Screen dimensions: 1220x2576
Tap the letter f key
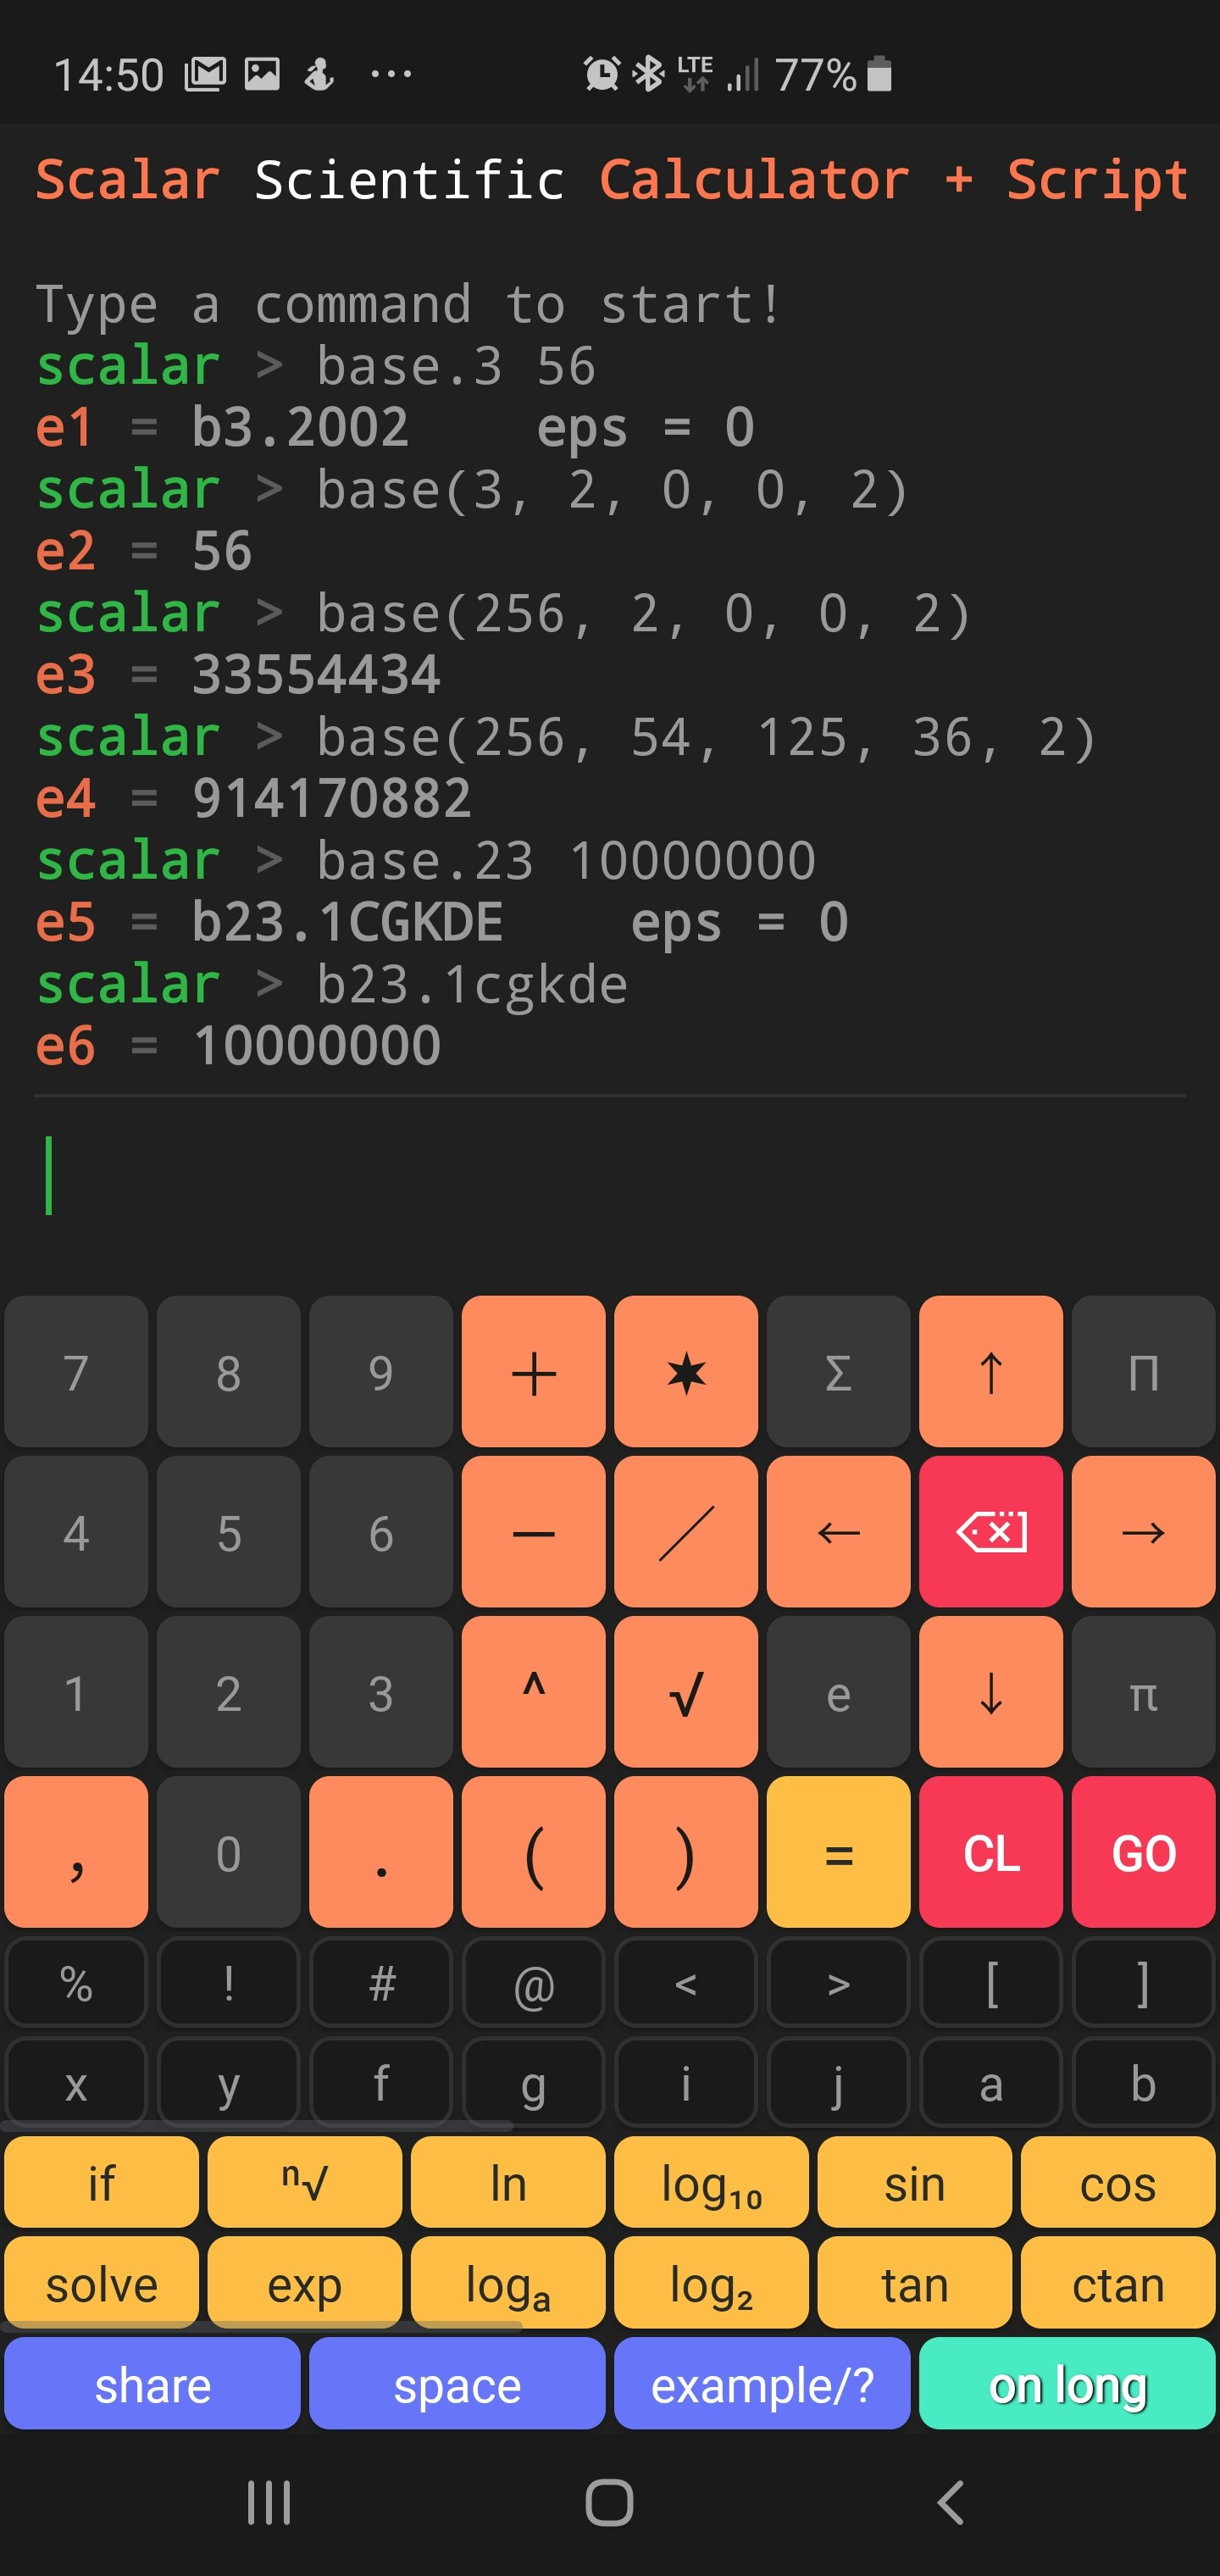coord(381,2082)
